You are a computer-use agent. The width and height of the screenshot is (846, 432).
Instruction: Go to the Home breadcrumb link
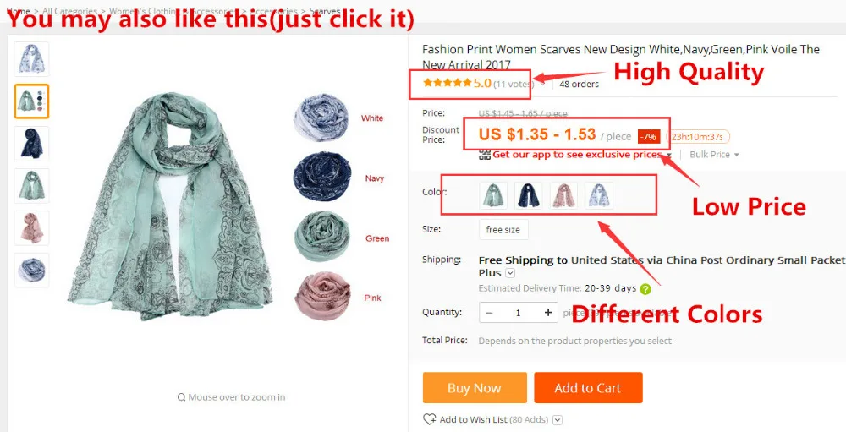pyautogui.click(x=18, y=11)
